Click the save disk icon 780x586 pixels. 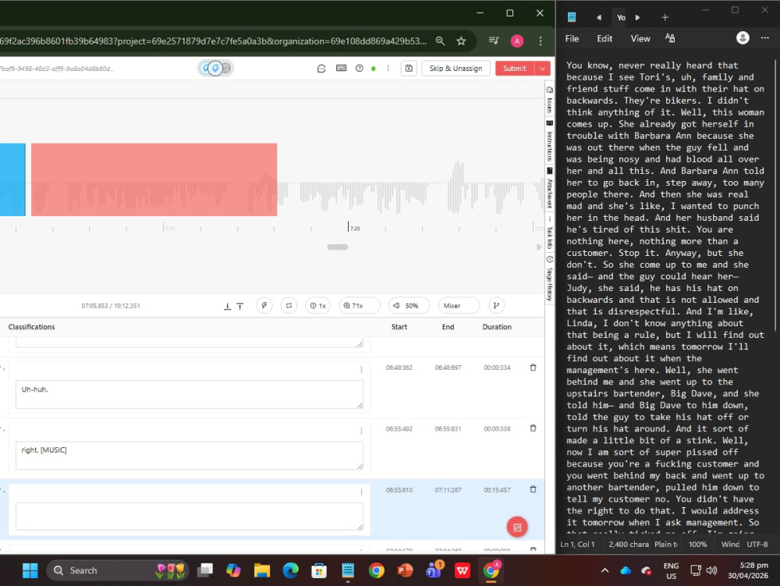point(409,68)
